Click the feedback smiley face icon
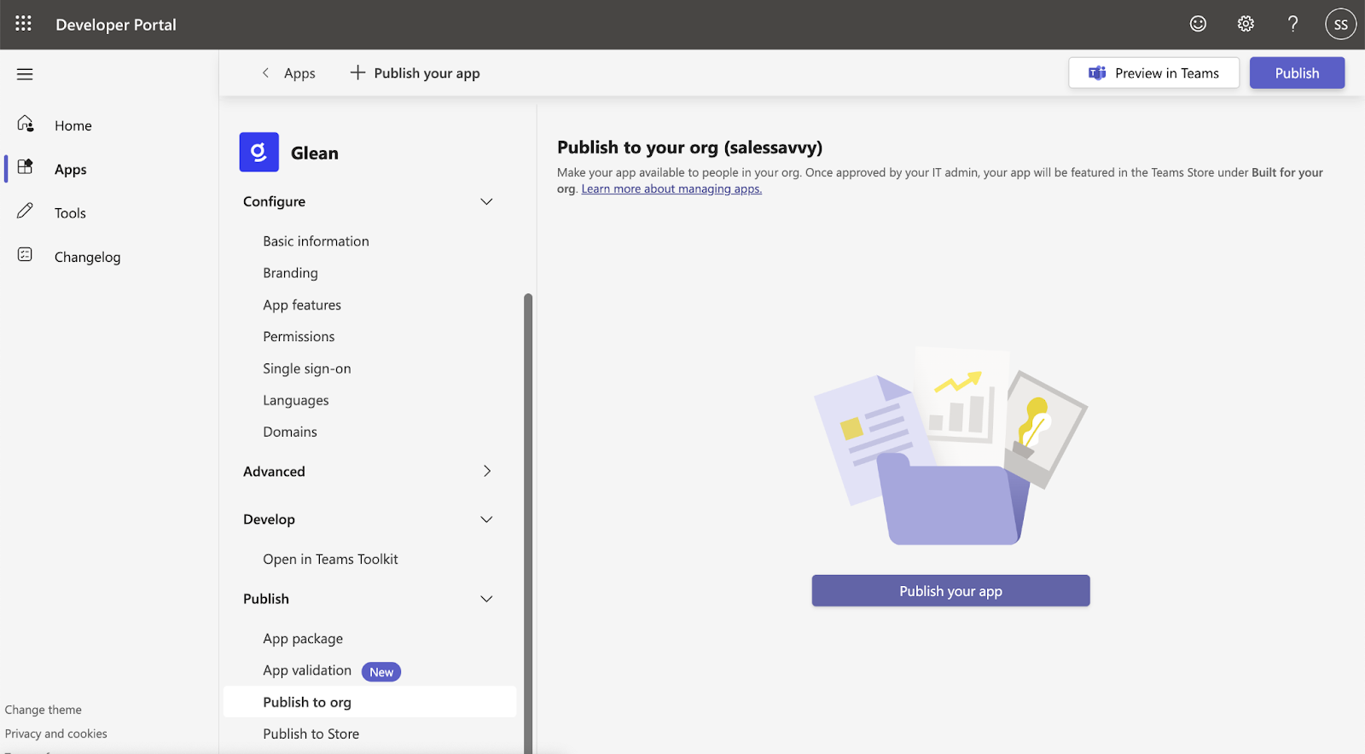This screenshot has width=1365, height=754. click(1198, 24)
